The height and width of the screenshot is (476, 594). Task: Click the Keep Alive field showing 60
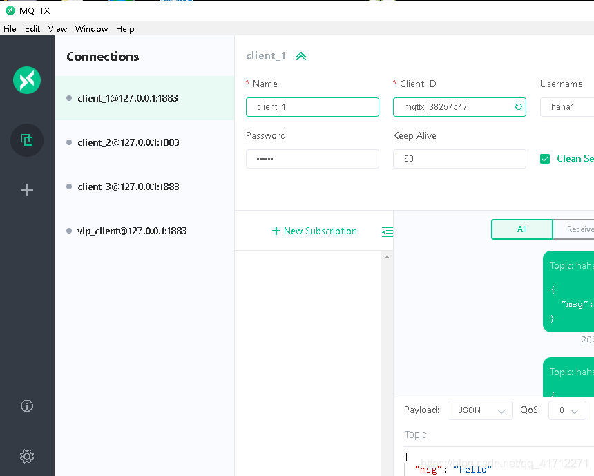[459, 159]
